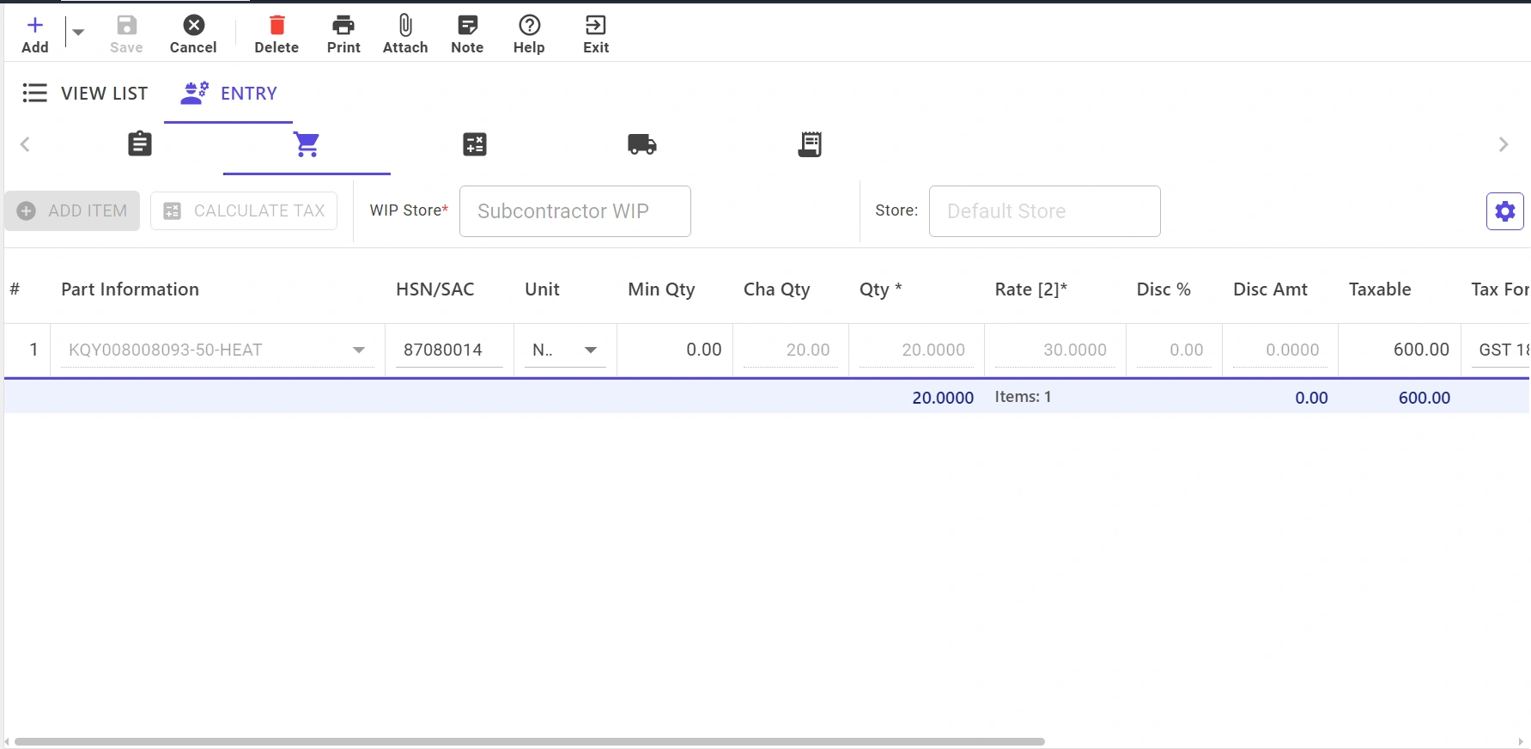Click the Save disk icon

pos(126,25)
